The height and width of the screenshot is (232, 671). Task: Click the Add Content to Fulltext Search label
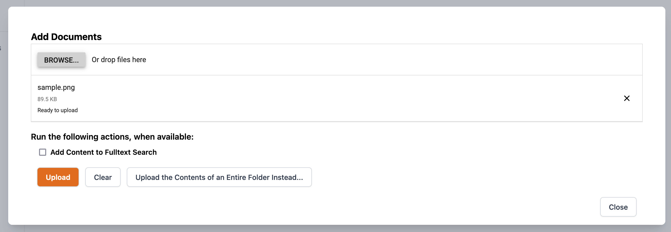(x=103, y=152)
